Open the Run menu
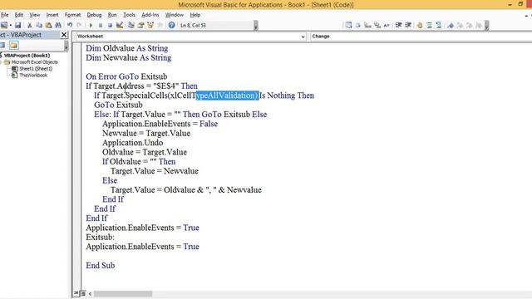The width and height of the screenshot is (532, 299). coord(112,15)
